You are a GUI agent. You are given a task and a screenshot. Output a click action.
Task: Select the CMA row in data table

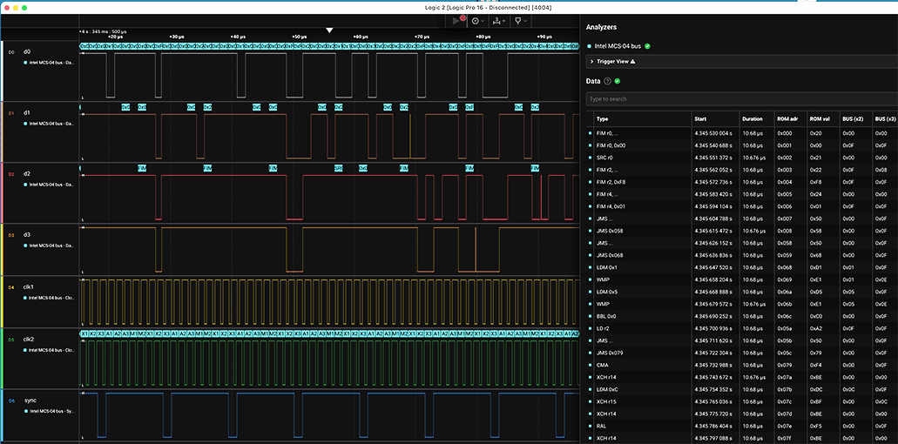(603, 365)
